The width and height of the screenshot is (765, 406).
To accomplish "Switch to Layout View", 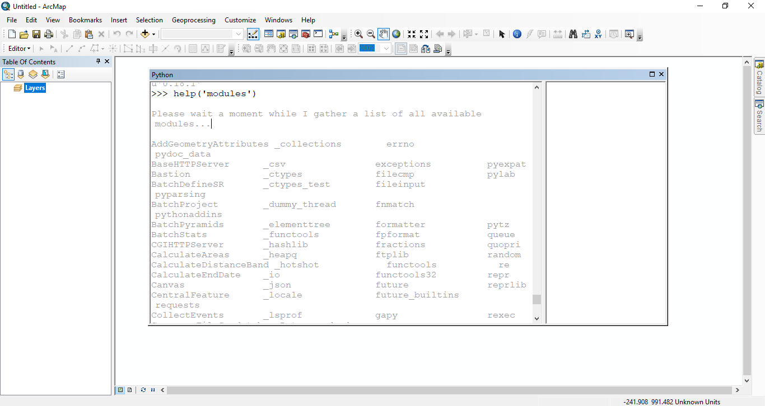I will (x=130, y=390).
